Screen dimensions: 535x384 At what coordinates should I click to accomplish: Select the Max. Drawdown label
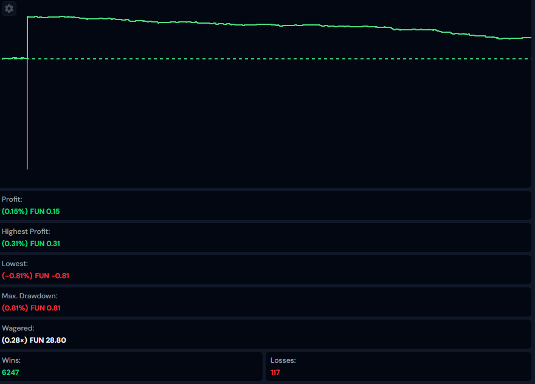point(29,296)
